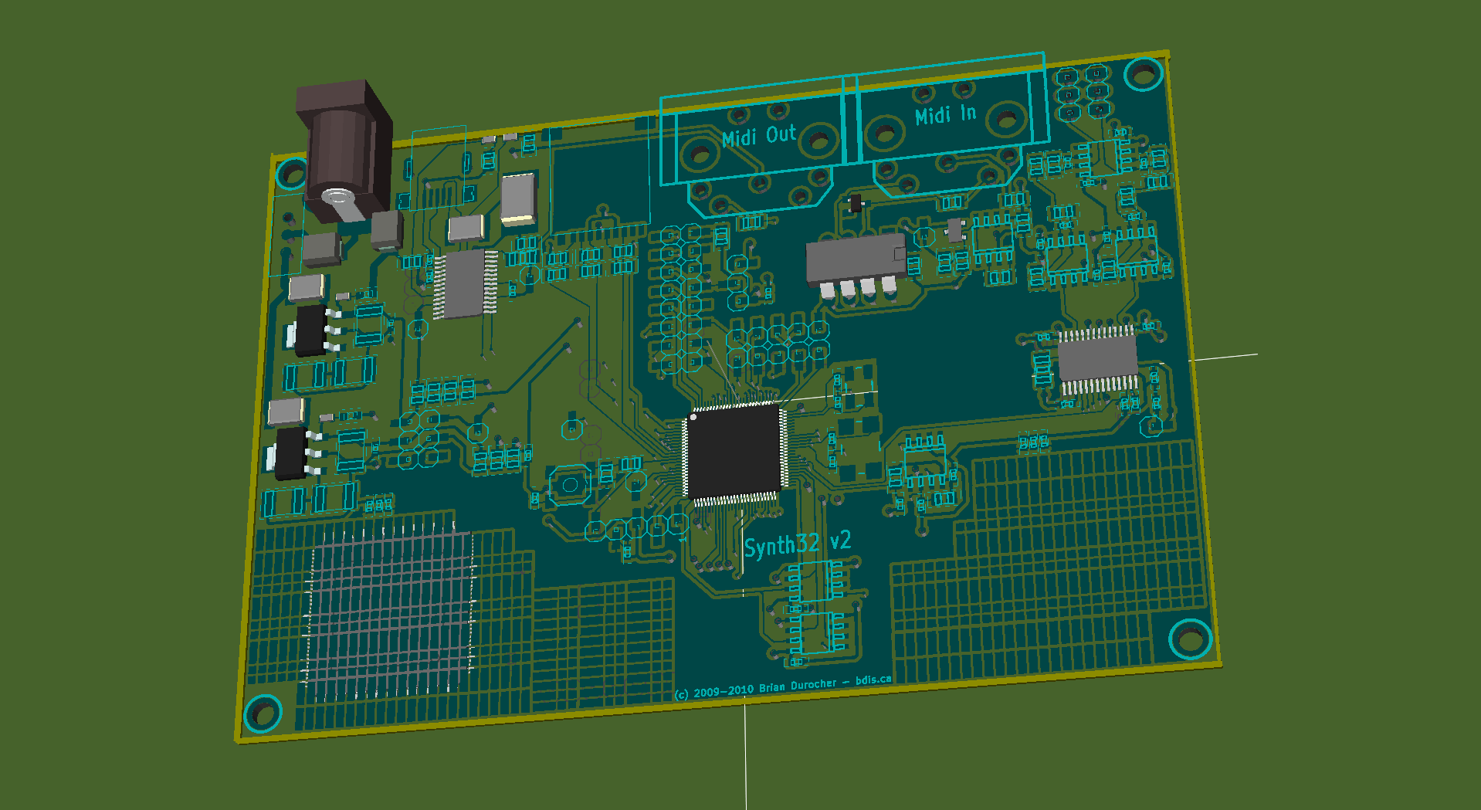Click the top-left mounting hole beside power jack
This screenshot has width=1481, height=810.
[x=292, y=173]
